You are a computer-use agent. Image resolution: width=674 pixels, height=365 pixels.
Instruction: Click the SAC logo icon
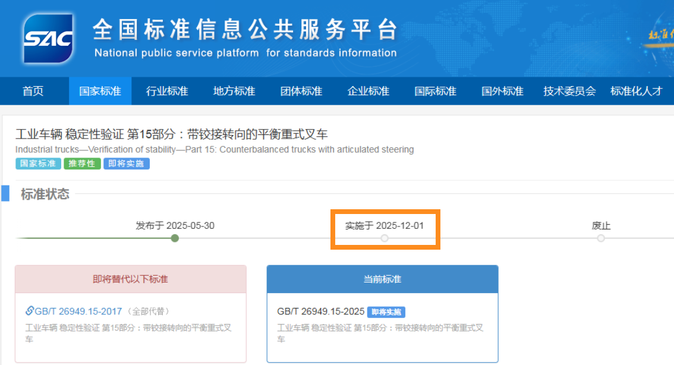48,39
